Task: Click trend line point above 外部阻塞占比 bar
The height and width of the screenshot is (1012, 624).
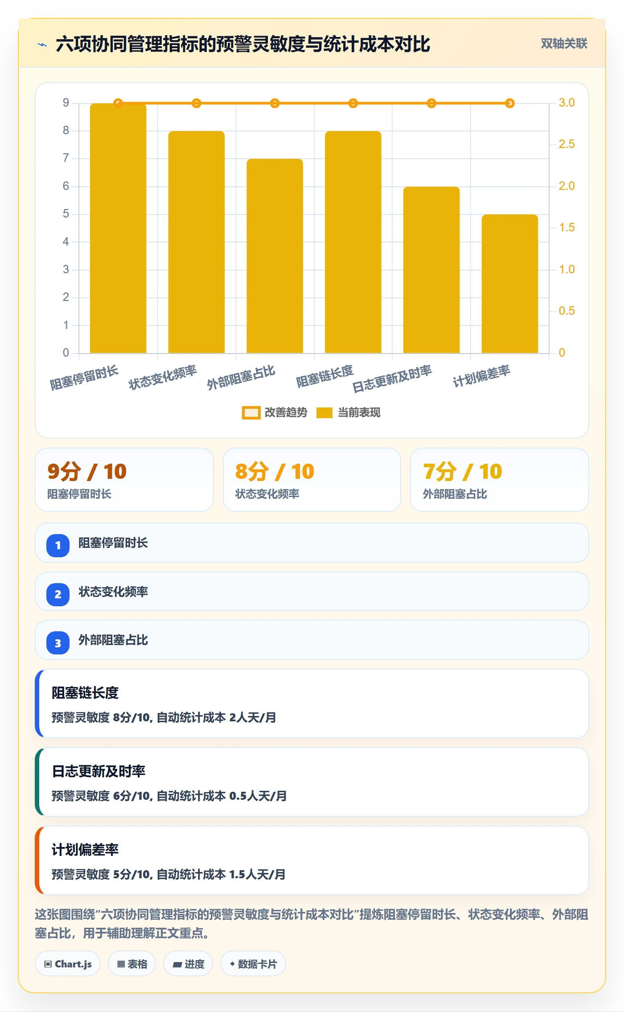Action: click(275, 103)
